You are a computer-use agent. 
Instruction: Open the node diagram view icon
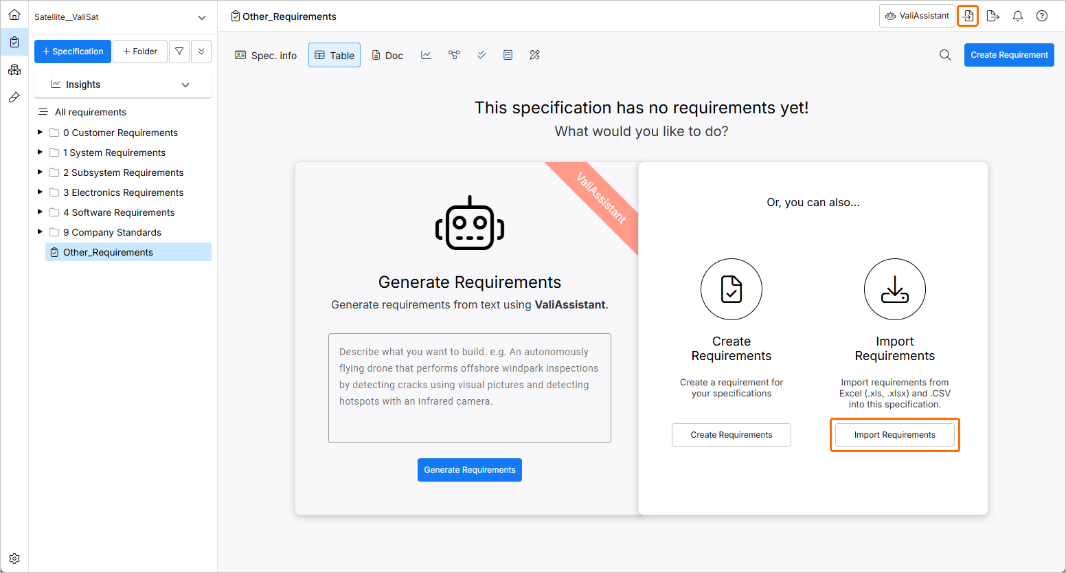point(454,55)
